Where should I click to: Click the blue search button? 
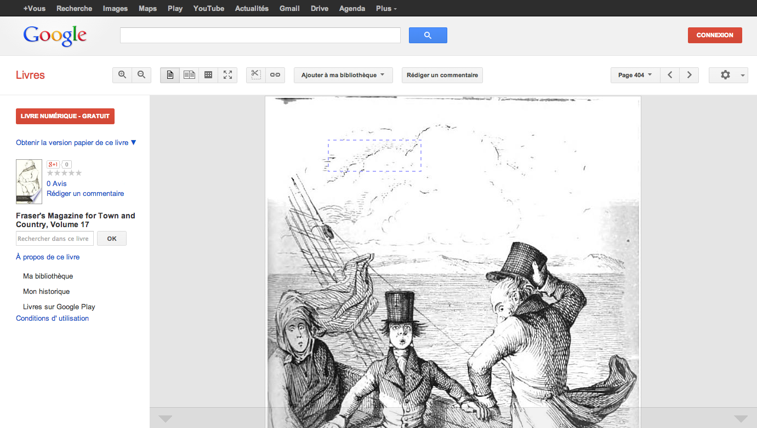click(x=428, y=35)
